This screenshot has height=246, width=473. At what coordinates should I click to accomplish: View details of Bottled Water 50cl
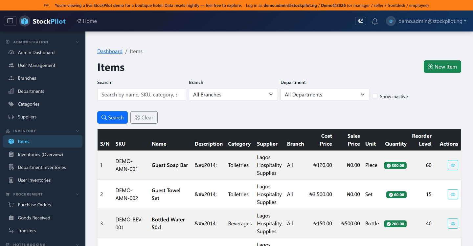[453, 224]
